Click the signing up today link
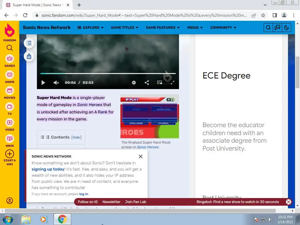 48,169
